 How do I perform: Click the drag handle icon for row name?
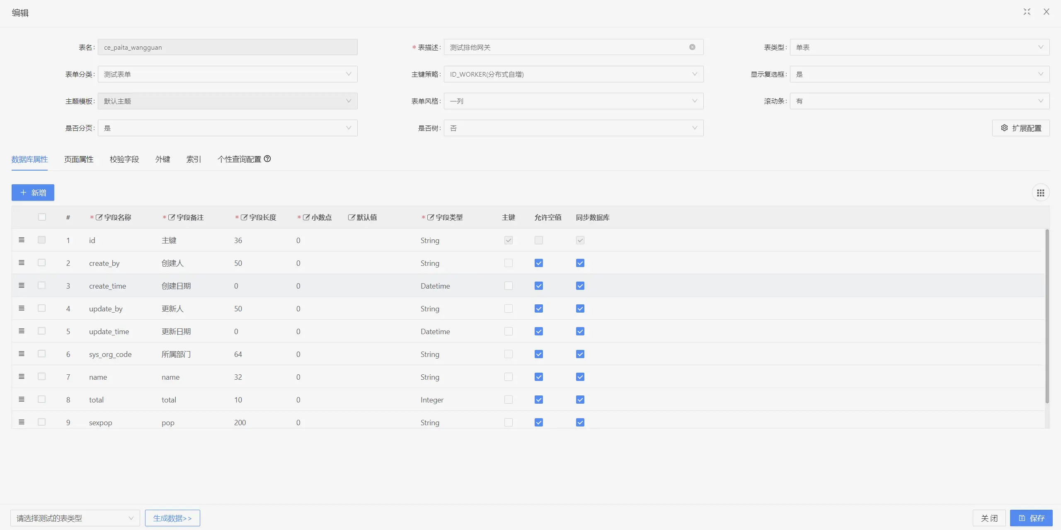click(22, 376)
